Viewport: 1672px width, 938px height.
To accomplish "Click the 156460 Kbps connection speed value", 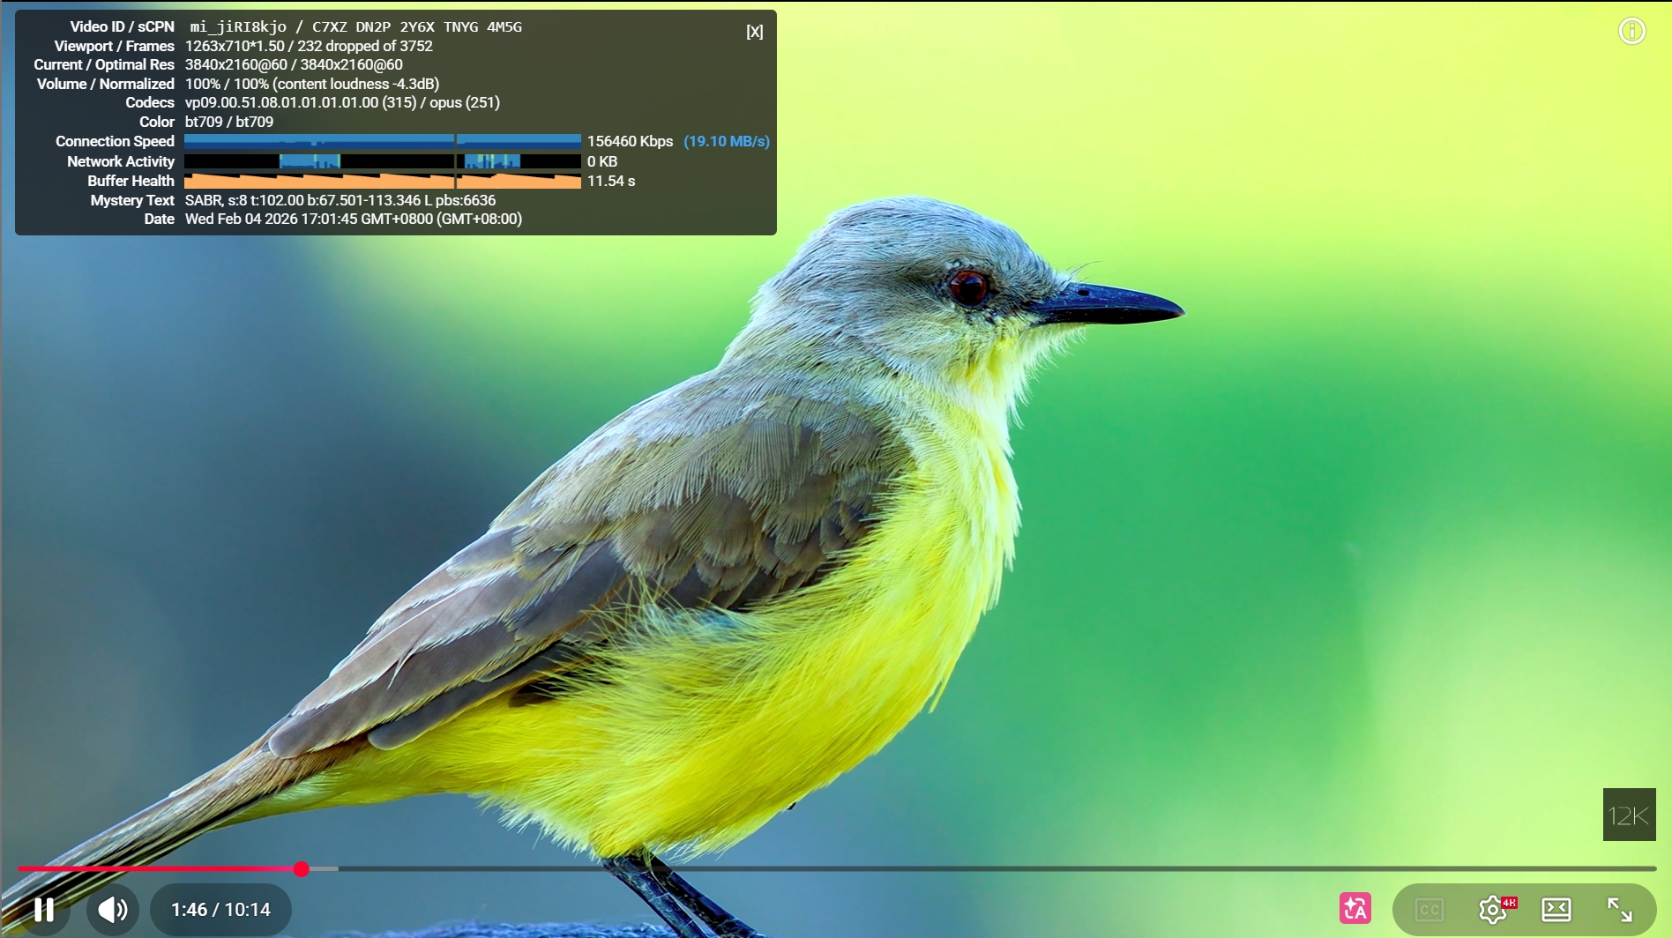I will 631,142.
